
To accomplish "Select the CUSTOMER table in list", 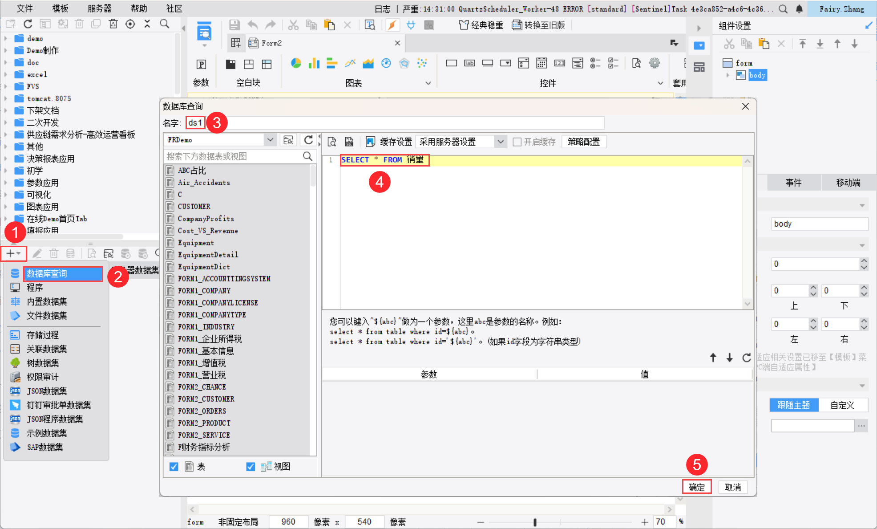I will coord(194,207).
